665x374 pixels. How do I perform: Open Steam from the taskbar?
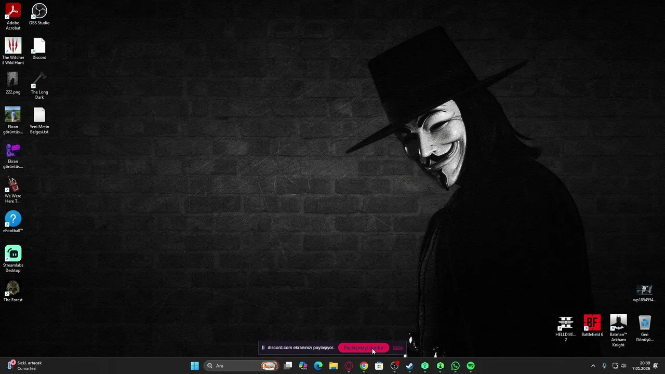click(409, 366)
